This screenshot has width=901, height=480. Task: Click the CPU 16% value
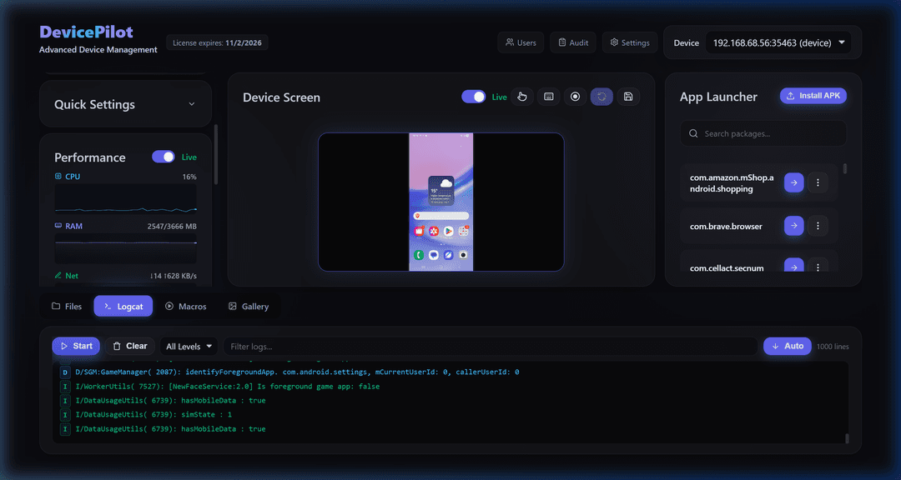pos(189,177)
